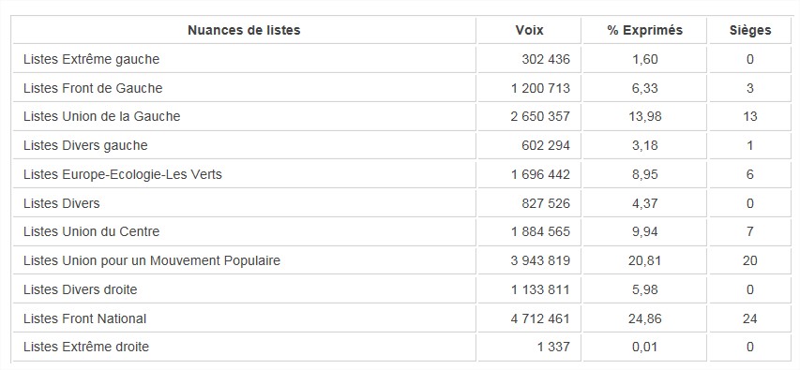Select the 'Listes Front de Gauche' row label

click(x=93, y=88)
